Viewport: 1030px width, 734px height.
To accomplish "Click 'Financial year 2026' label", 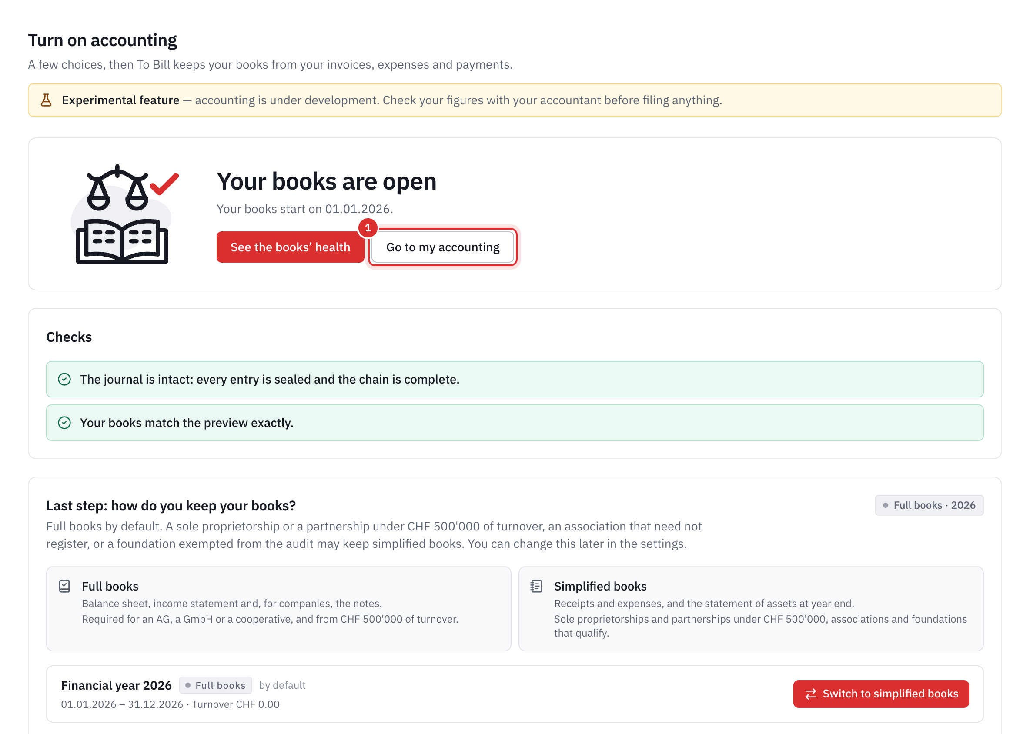I will point(116,686).
